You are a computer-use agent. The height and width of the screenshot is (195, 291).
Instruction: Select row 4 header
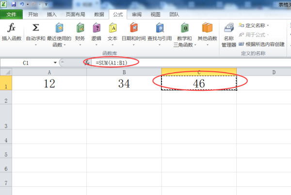[x=6, y=137]
